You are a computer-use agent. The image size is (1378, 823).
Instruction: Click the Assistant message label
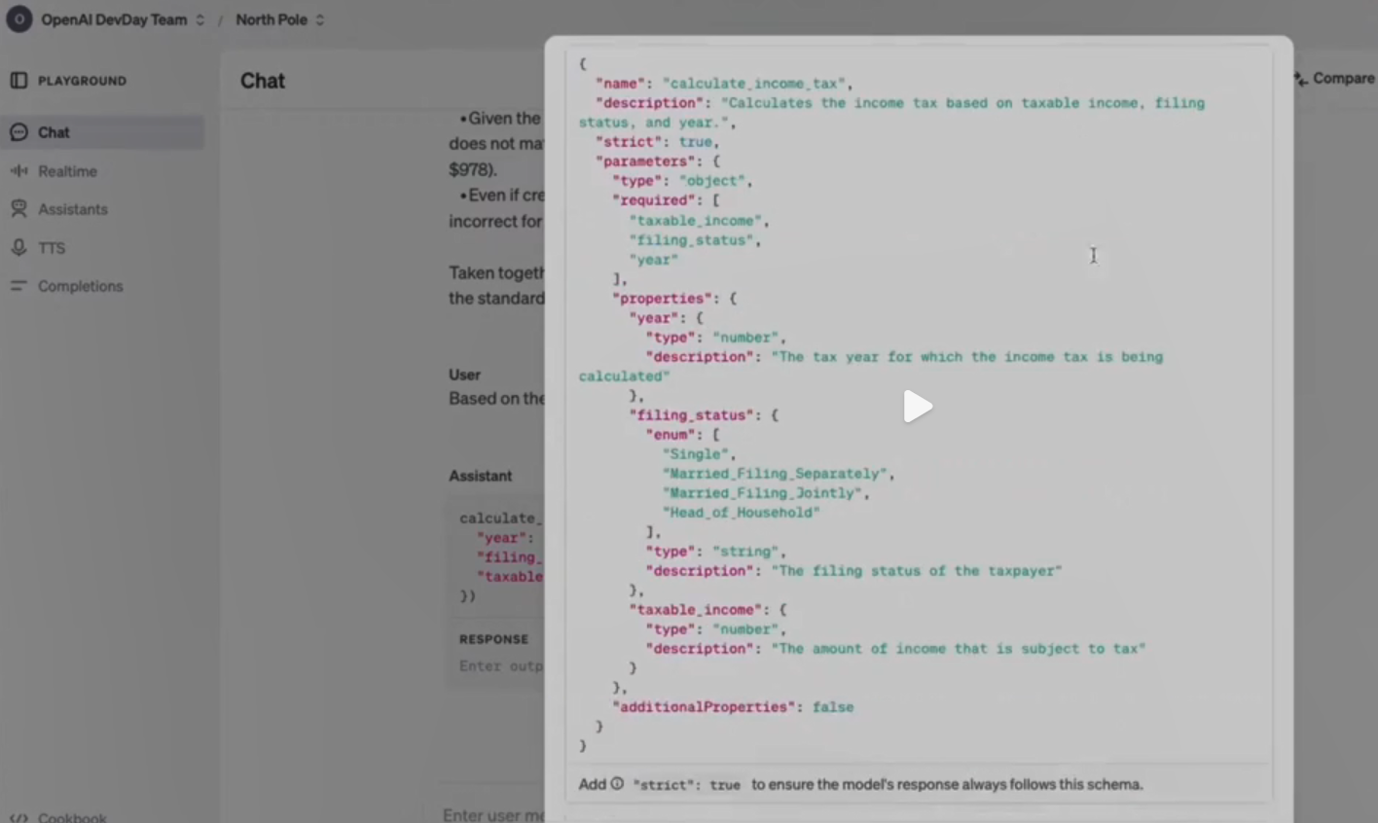point(480,476)
